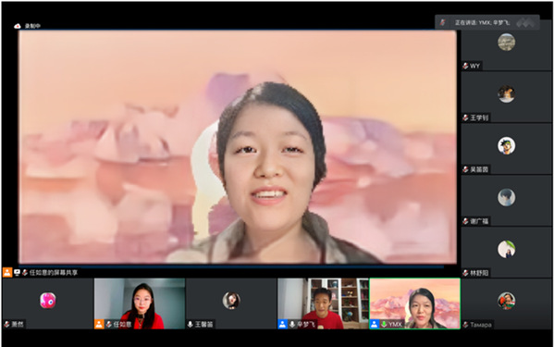554x347 pixels.
Task: Click YMX's highlighted video thumbnail
Action: [414, 304]
